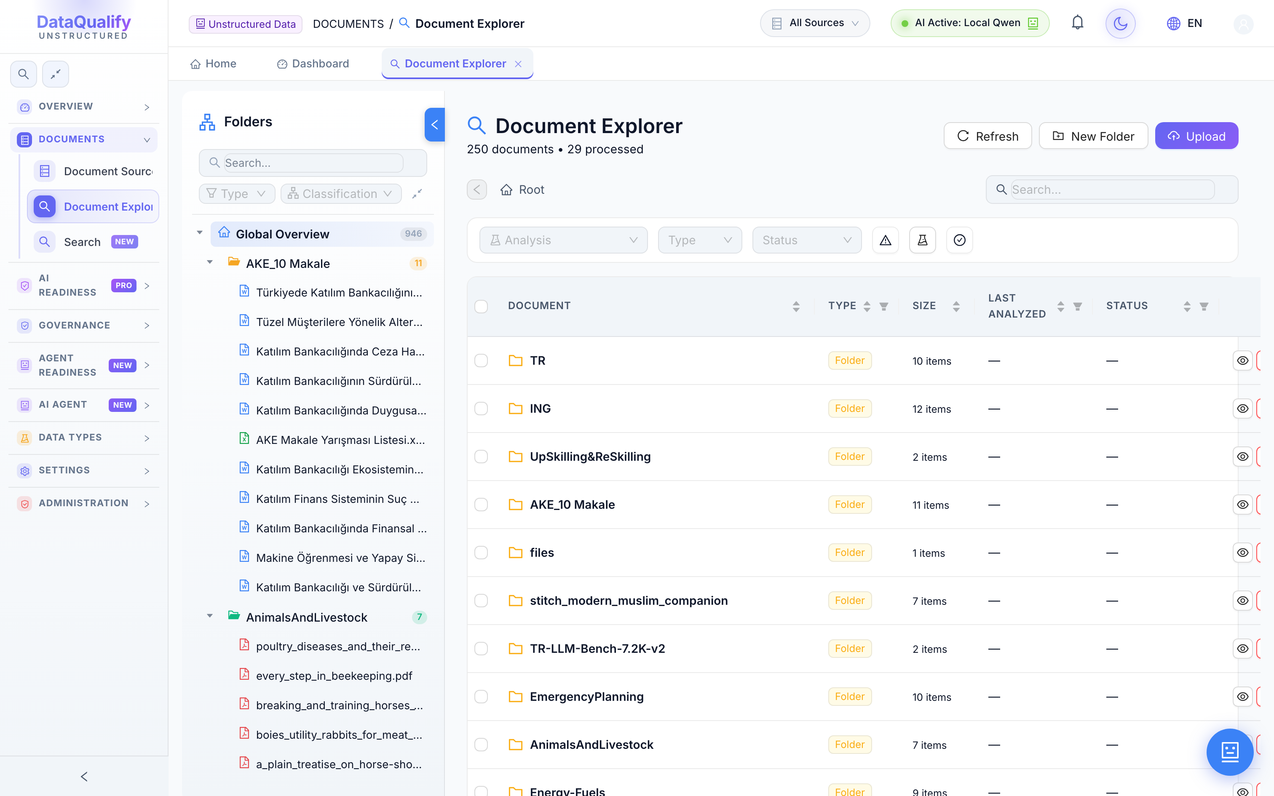Open the All Sources dropdown

(x=814, y=23)
